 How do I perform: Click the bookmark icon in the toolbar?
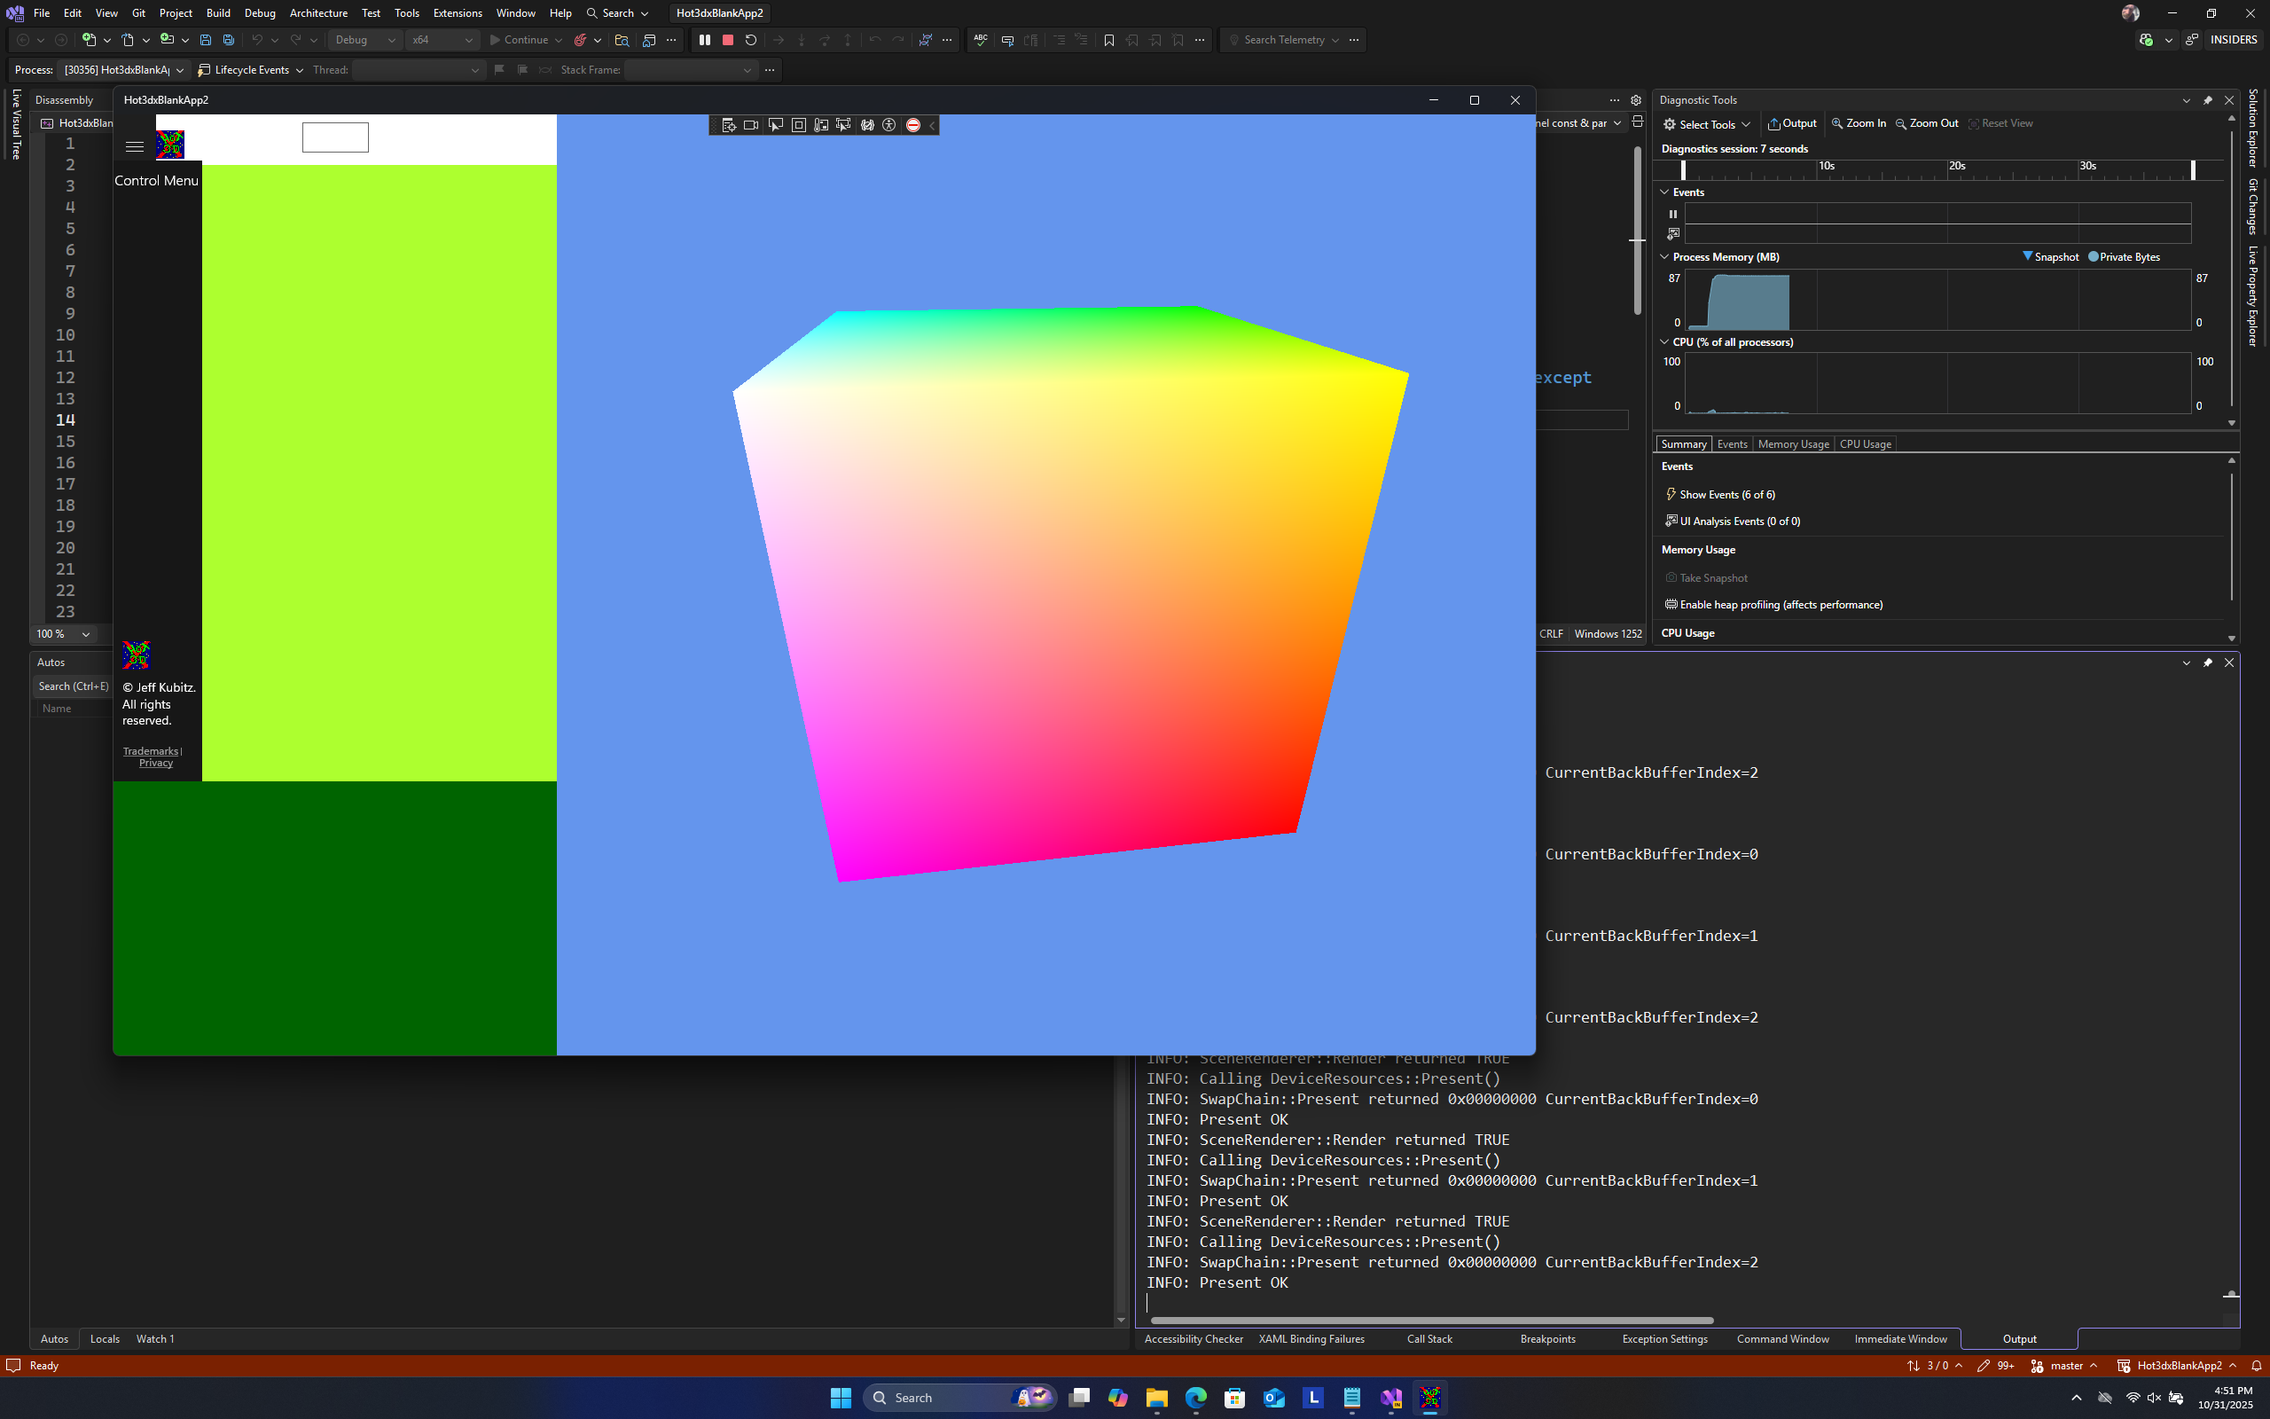[x=1108, y=39]
